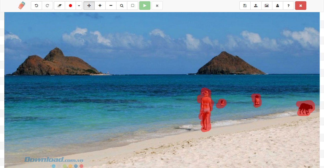Click the square fit-to-window icon
The width and height of the screenshot is (324, 168).
[133, 6]
